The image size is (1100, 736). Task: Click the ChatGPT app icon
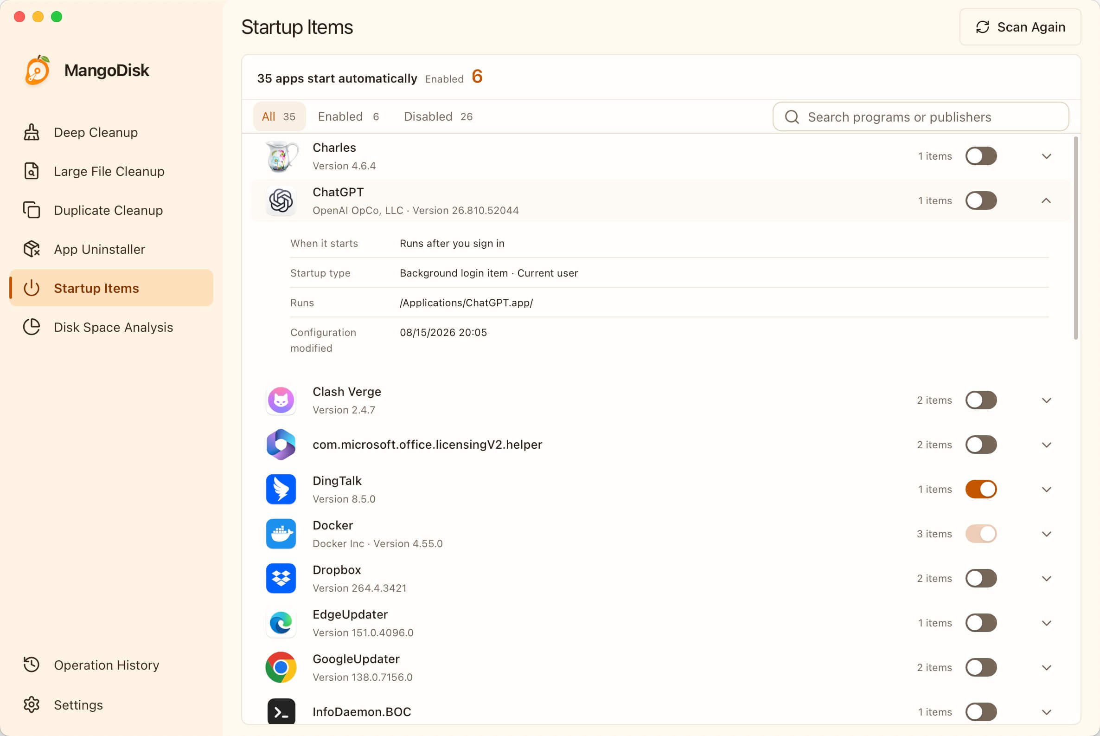[x=281, y=201]
